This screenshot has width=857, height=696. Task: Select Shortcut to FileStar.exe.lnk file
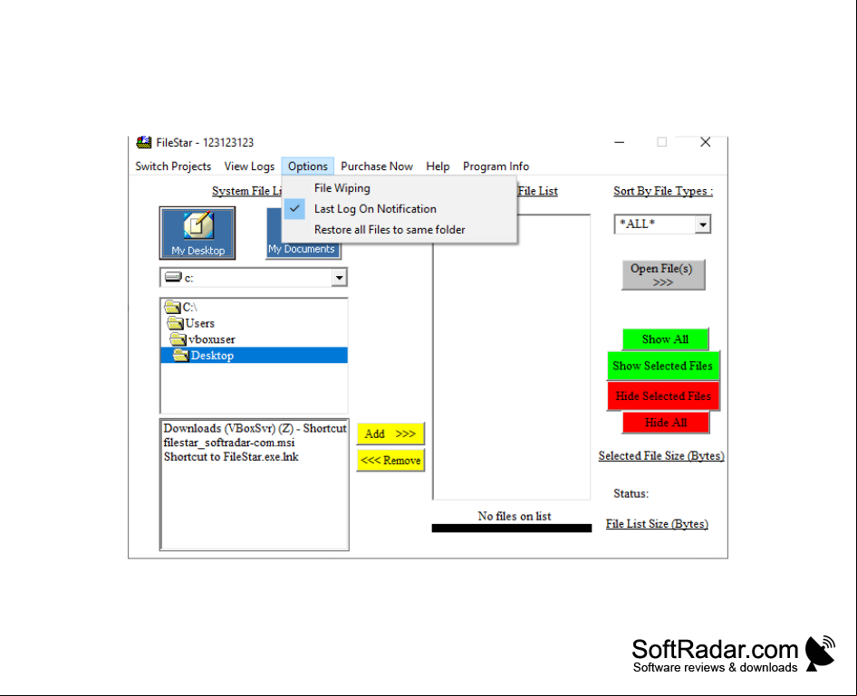pos(231,456)
